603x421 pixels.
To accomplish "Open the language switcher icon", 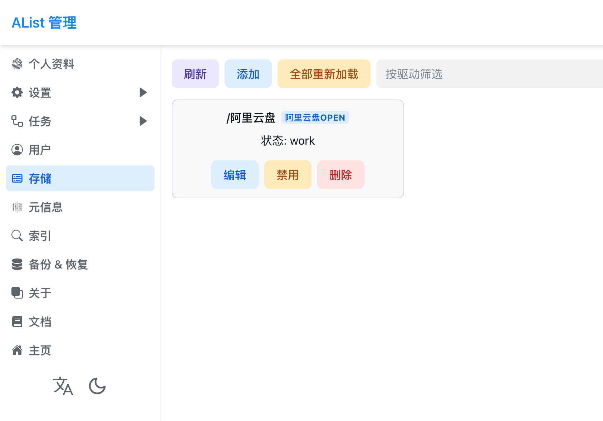I will pyautogui.click(x=63, y=386).
